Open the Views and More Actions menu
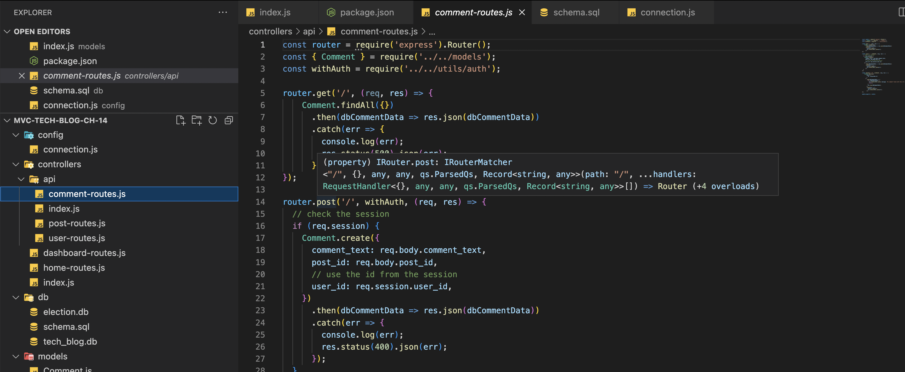This screenshot has height=372, width=905. 223,12
